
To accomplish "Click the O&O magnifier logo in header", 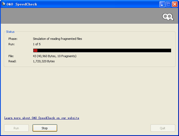I will (x=168, y=17).
